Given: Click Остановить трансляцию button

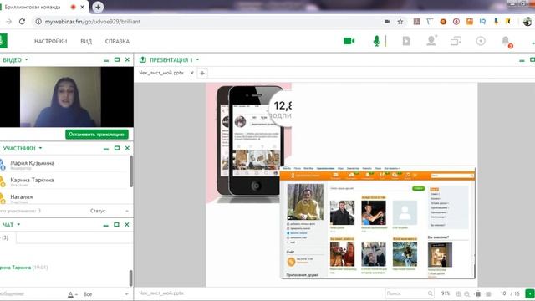Looking at the screenshot, I should click(x=97, y=134).
